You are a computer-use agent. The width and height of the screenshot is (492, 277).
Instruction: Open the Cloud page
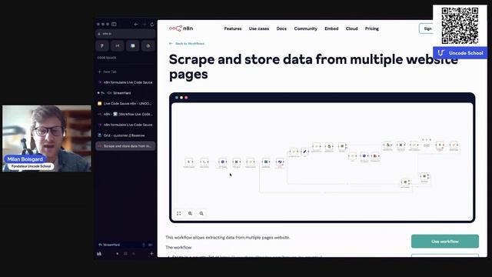(352, 28)
